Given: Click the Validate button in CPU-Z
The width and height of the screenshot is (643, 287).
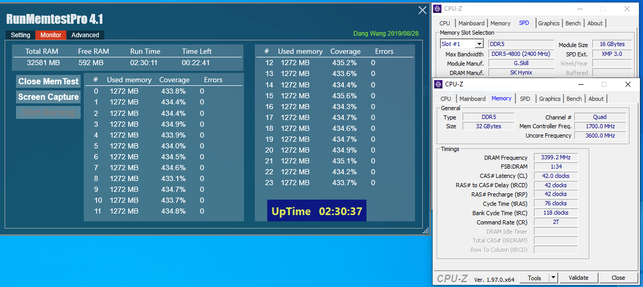Looking at the screenshot, I should pos(578,278).
